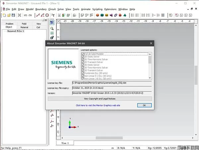Image resolution: width=199 pixels, height=150 pixels.
Task: Toggle the Full 3D Solid Modeler checkbox
Action: click(83, 54)
